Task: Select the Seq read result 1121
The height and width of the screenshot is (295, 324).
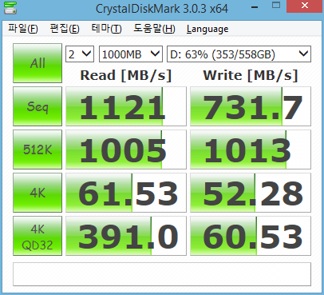Action: (126, 106)
